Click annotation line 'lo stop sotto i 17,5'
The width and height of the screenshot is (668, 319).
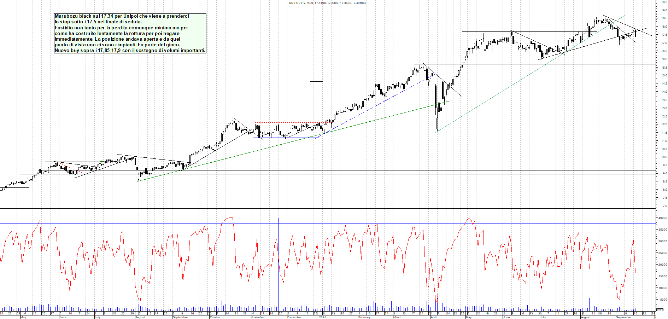98,22
